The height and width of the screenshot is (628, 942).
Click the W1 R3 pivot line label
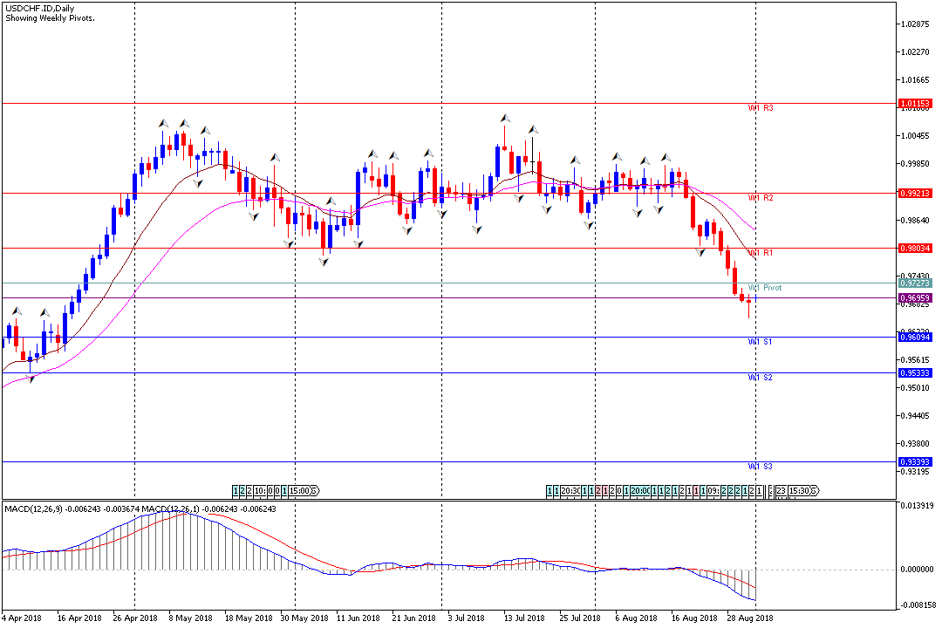(761, 108)
